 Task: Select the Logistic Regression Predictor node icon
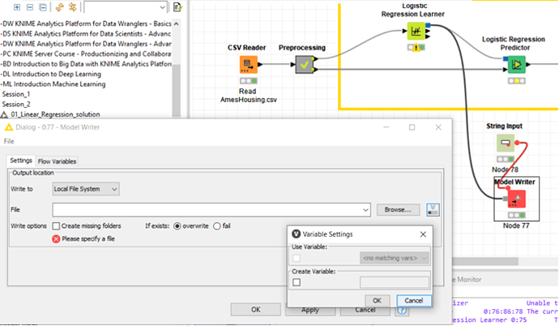tap(516, 65)
